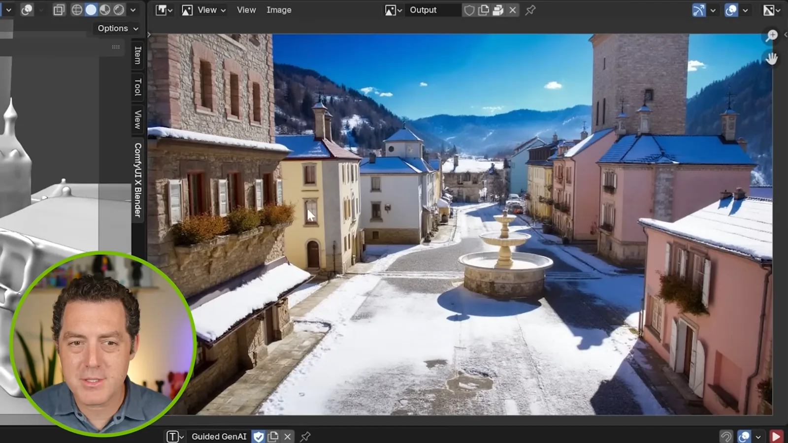Browse linked images dropdown icon
Viewport: 788px width, 443px height.
(394, 10)
